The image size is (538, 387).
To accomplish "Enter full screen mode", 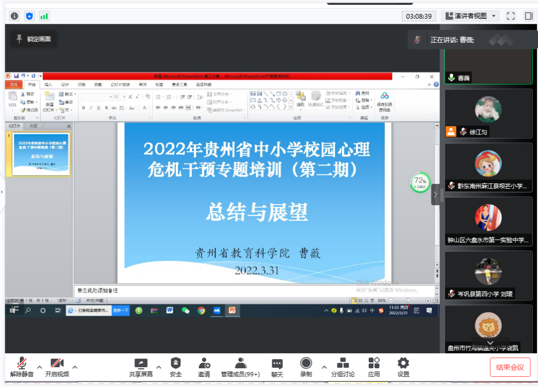I will (511, 16).
